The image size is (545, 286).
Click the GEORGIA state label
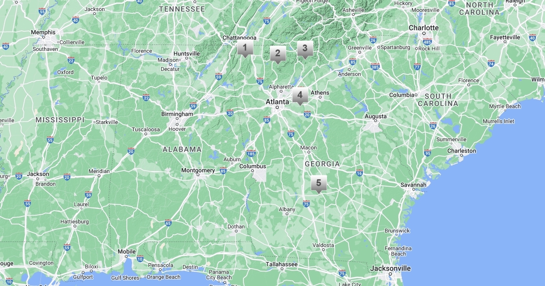(x=322, y=163)
